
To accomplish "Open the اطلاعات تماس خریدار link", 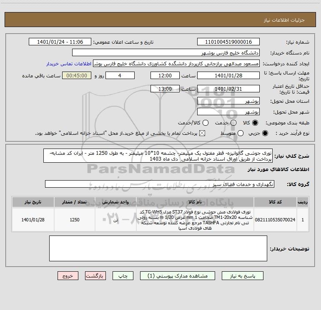I will (69, 64).
